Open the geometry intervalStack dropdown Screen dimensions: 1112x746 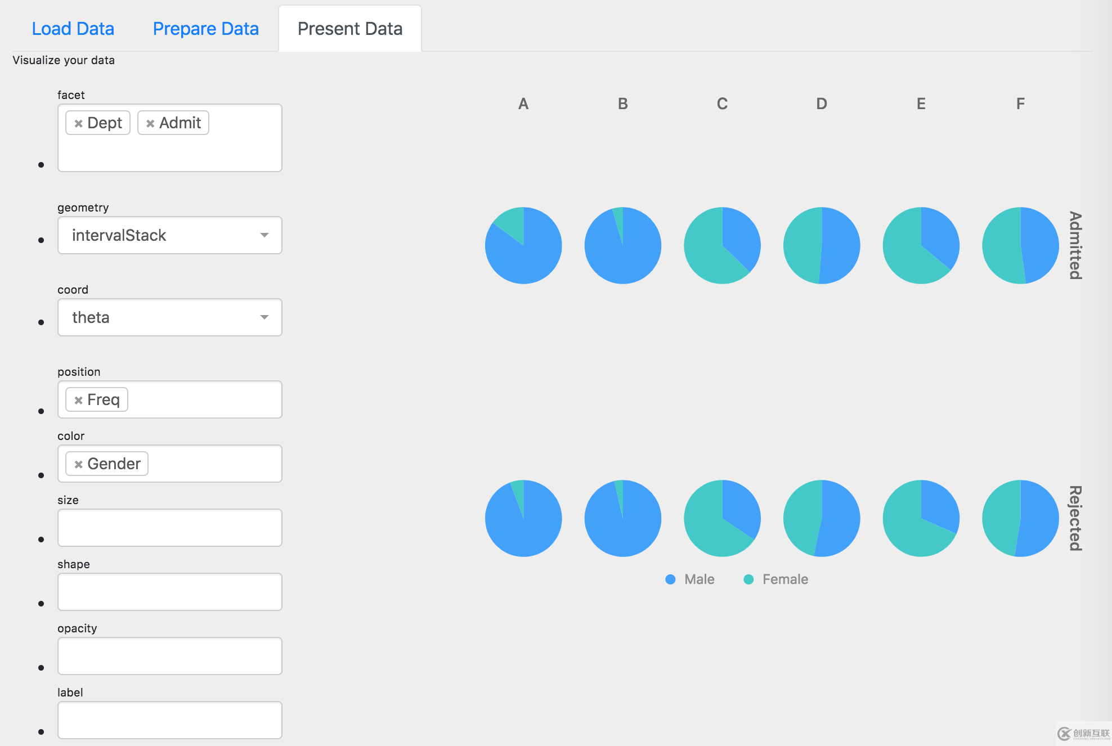[169, 235]
